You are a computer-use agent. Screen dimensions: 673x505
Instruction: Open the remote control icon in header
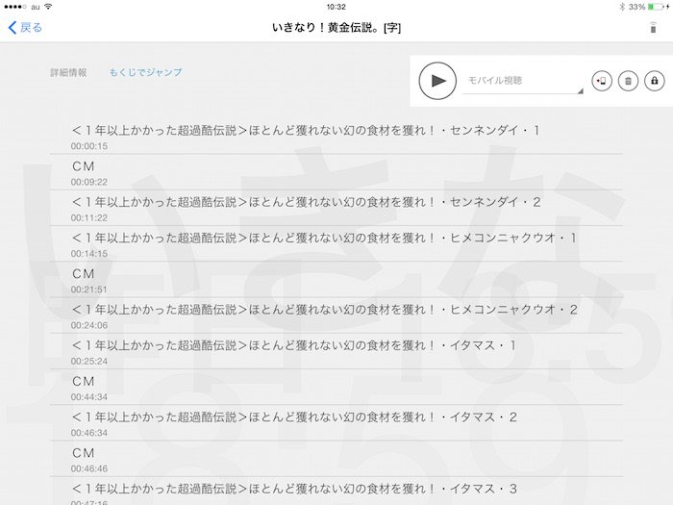tap(654, 28)
